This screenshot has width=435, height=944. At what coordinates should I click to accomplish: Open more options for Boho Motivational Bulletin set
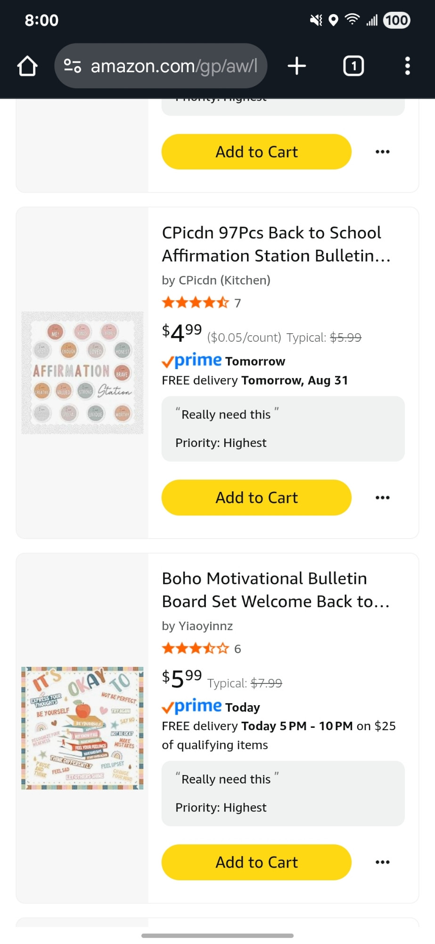383,862
